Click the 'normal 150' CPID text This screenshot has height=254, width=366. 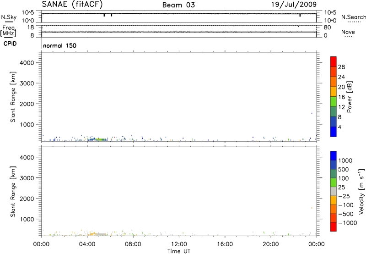(60, 45)
